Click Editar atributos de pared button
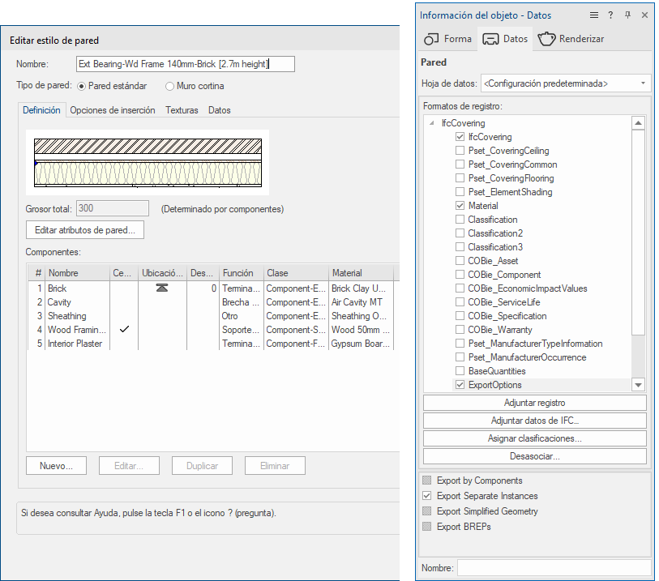 [x=85, y=230]
